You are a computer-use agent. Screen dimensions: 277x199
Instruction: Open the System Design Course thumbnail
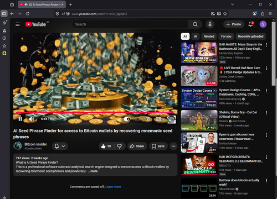pos(199,98)
